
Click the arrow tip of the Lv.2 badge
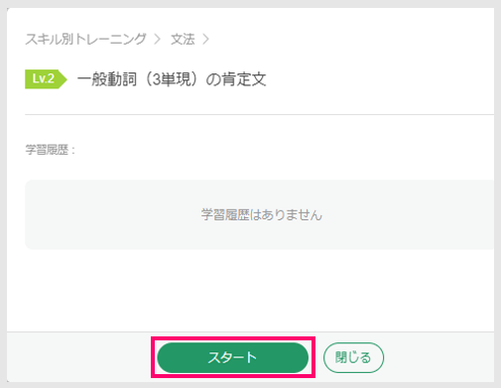click(63, 79)
